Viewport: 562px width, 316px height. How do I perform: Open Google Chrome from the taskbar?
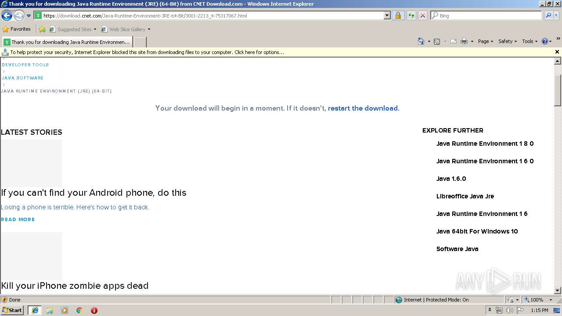[x=79, y=310]
